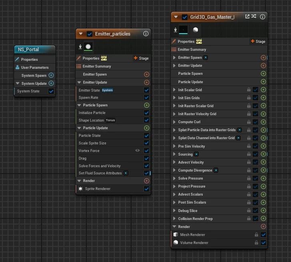Select the Emitter_particles sprite thumbnail
Viewport: 291px width, 262px height.
(x=88, y=47)
